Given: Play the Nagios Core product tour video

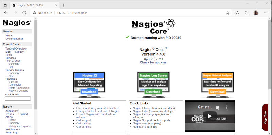Looking at the screenshot, I should coord(210,116).
